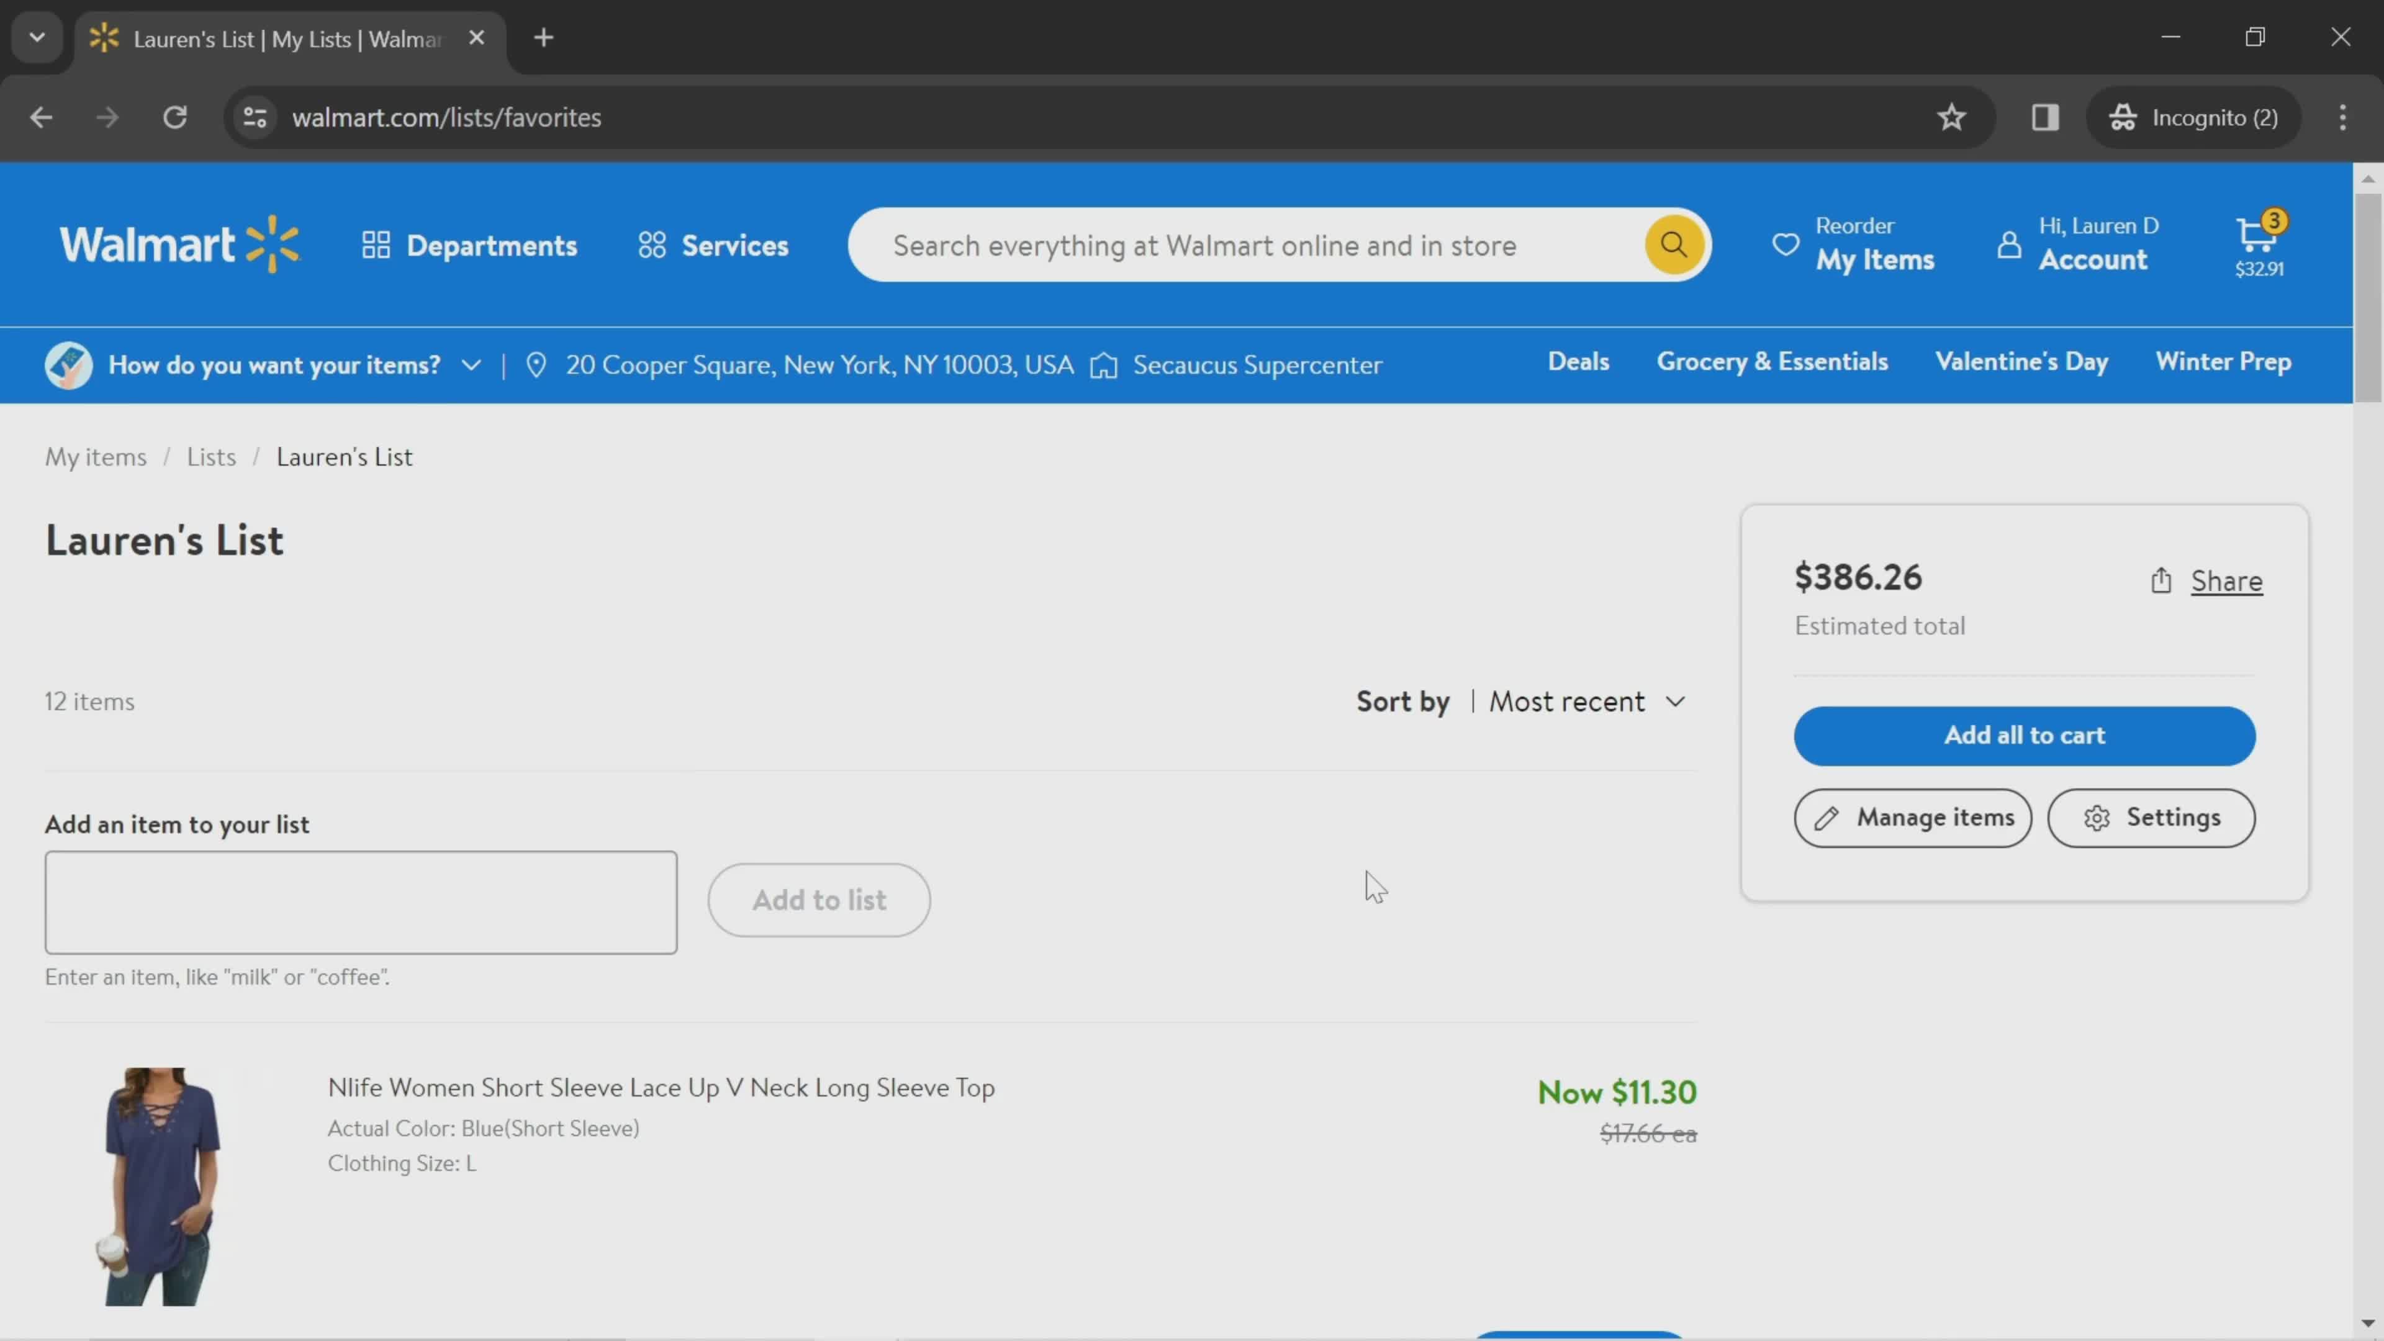
Task: Click the Lauren's List heading
Action: click(165, 541)
